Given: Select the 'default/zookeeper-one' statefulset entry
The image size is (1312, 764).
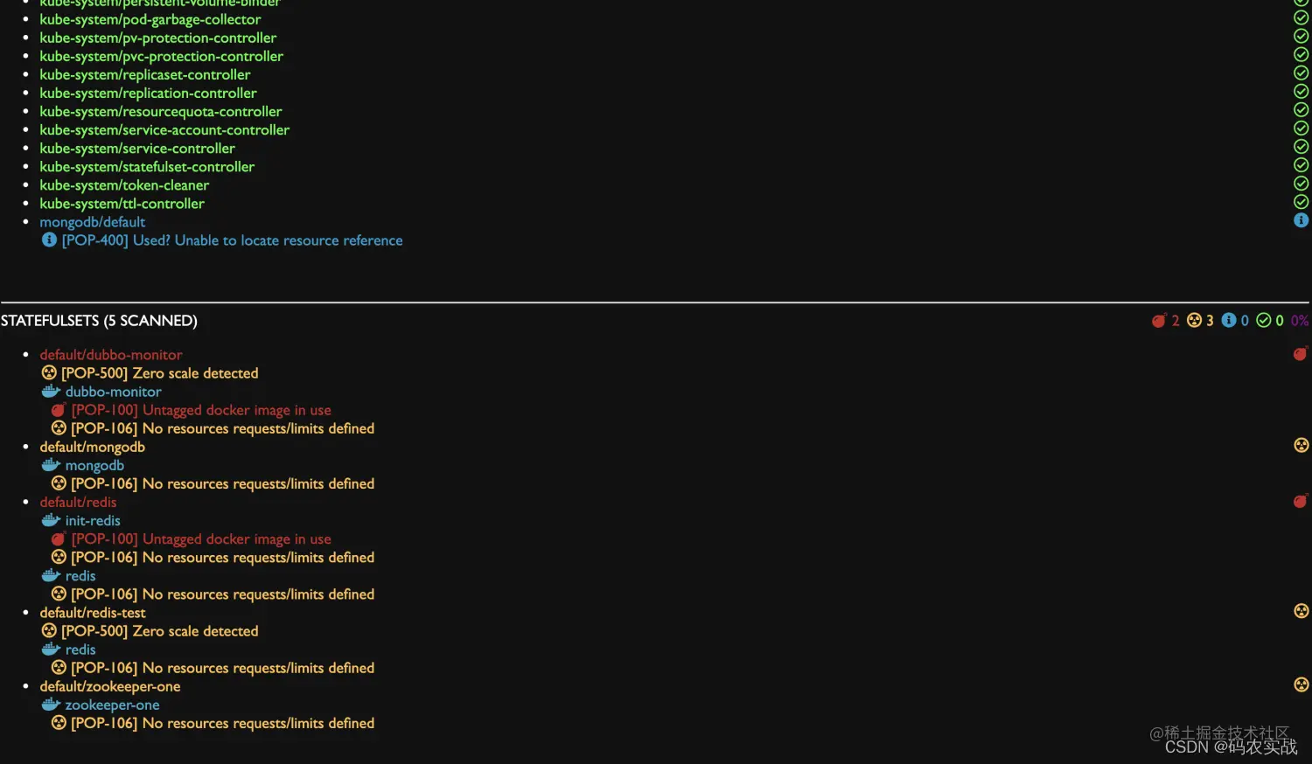Looking at the screenshot, I should coord(110,686).
